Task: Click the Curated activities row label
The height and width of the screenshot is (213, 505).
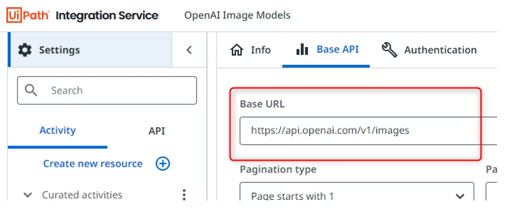Action: 82,195
